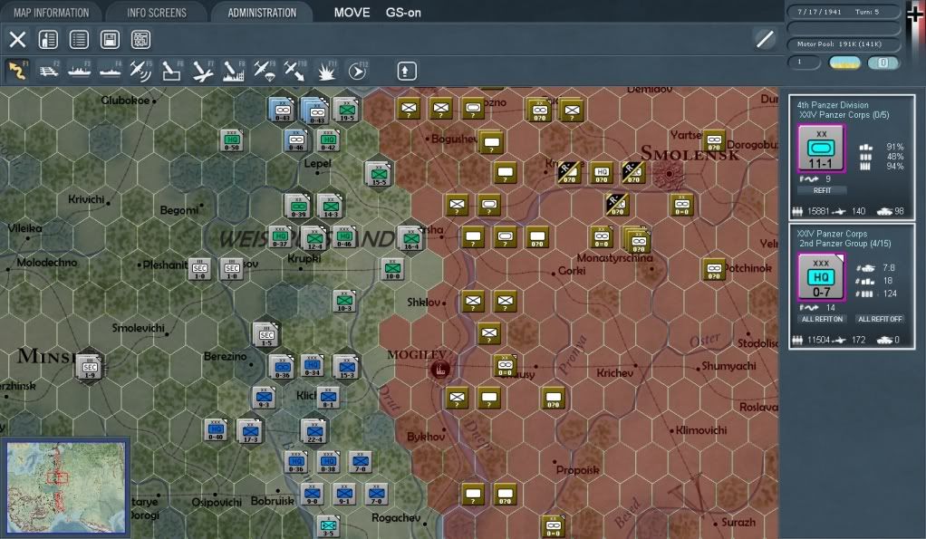Select the F4 amphibious move ship icon

[x=110, y=71]
